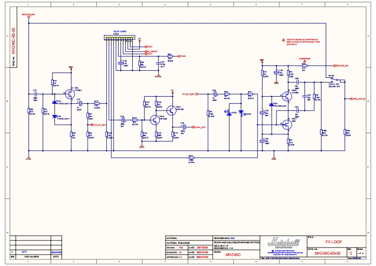The width and height of the screenshot is (376, 266).
Task: Select the PWR_AMP_IN port label
Action: click(x=358, y=99)
